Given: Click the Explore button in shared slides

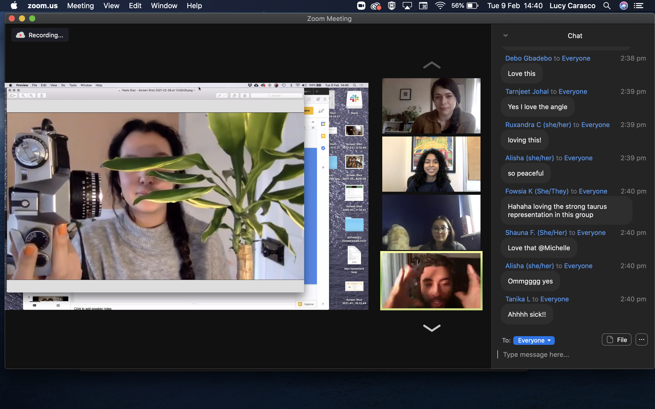Looking at the screenshot, I should pyautogui.click(x=306, y=304).
